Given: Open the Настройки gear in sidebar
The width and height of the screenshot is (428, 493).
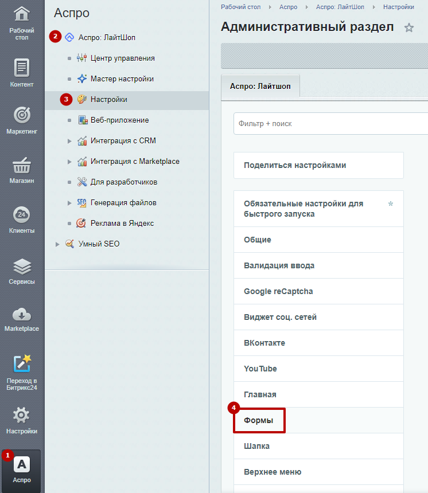Looking at the screenshot, I should 22,420.
